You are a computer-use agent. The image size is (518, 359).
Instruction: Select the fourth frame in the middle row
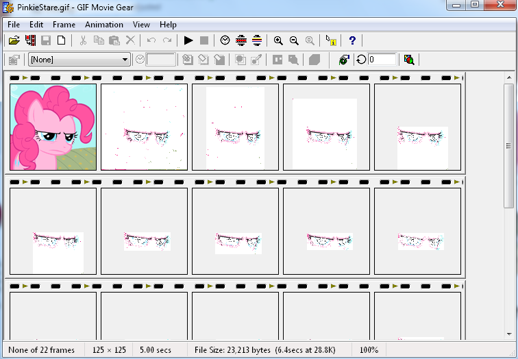pyautogui.click(x=326, y=231)
